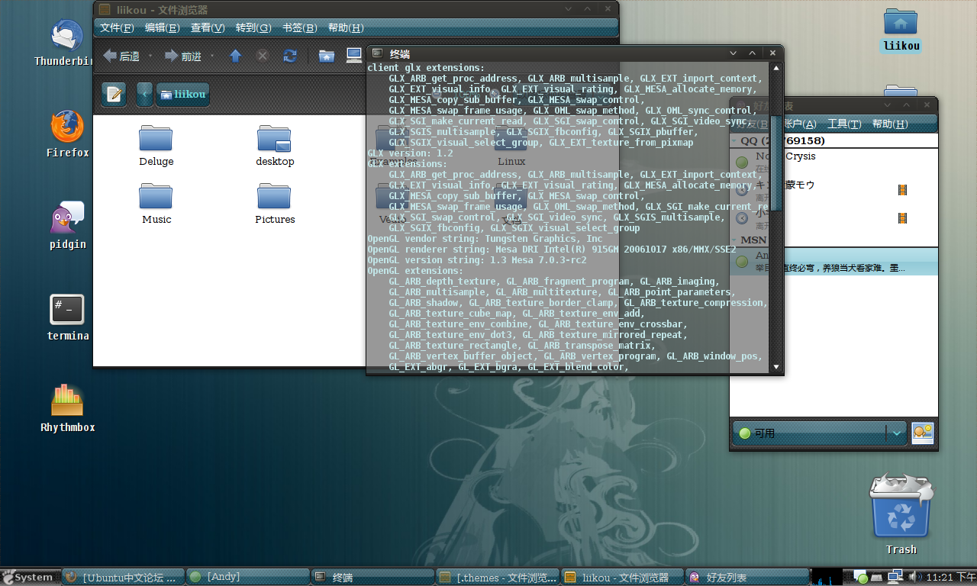Viewport: 977px width, 586px height.
Task: Open 帮助(H) menu in buddy list
Action: coord(890,124)
